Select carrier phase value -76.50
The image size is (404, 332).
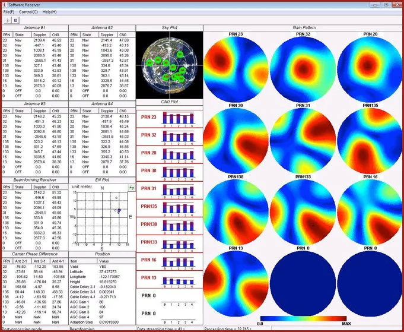20,267
